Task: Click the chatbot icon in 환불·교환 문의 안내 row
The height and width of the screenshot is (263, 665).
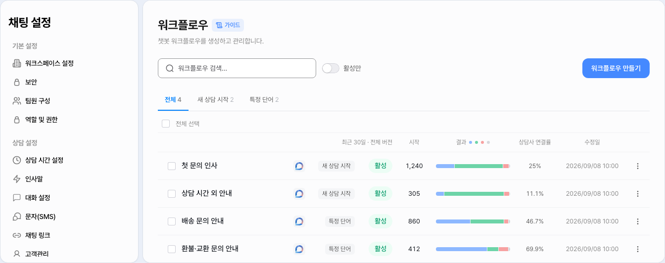Action: coord(299,249)
